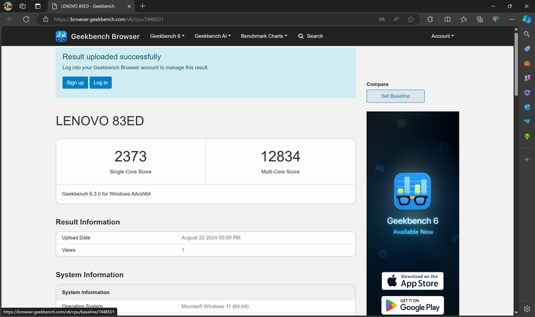Click the August 22 2024 upload date
This screenshot has height=317, width=535.
coord(211,238)
